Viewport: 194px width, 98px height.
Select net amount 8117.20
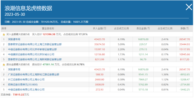(x=185, y=59)
